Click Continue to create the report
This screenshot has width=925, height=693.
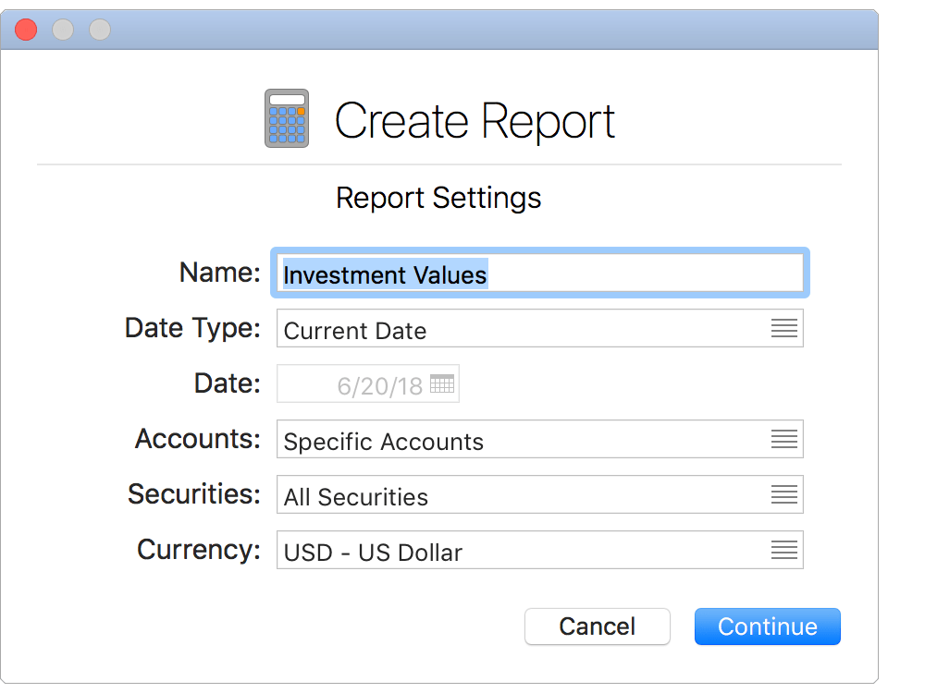click(x=767, y=626)
